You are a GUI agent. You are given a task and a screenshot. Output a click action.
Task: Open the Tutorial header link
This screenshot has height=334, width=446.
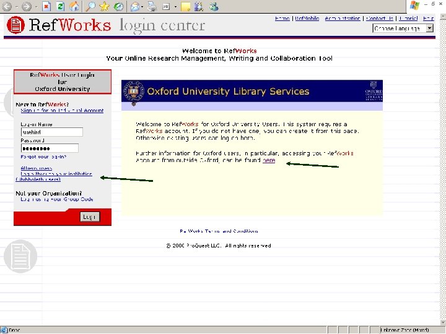408,19
